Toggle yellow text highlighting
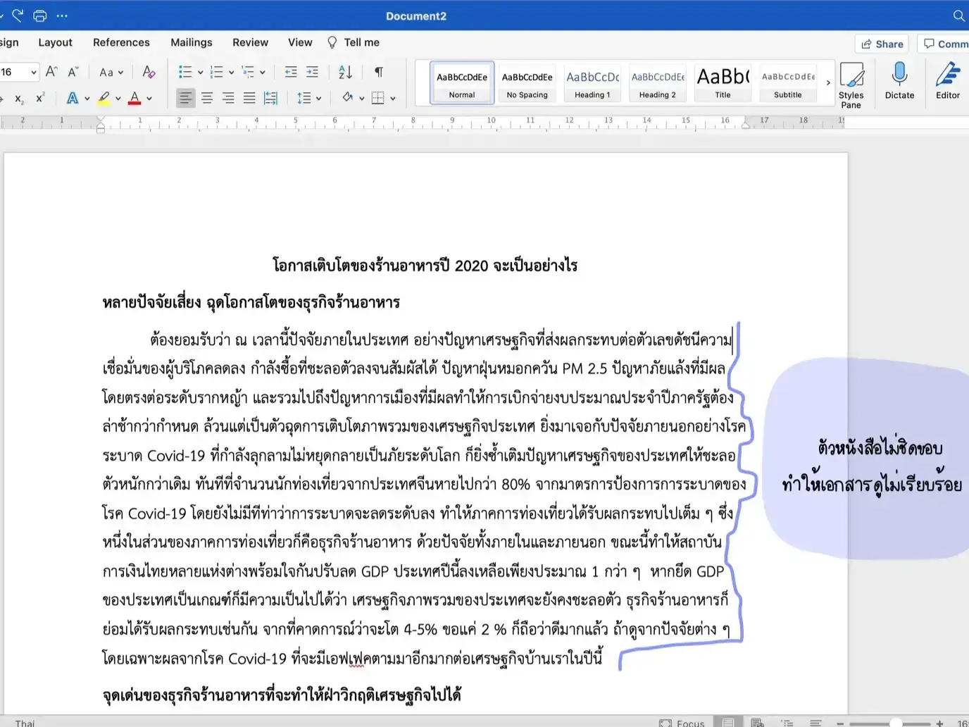This screenshot has height=727, width=969. pyautogui.click(x=104, y=98)
